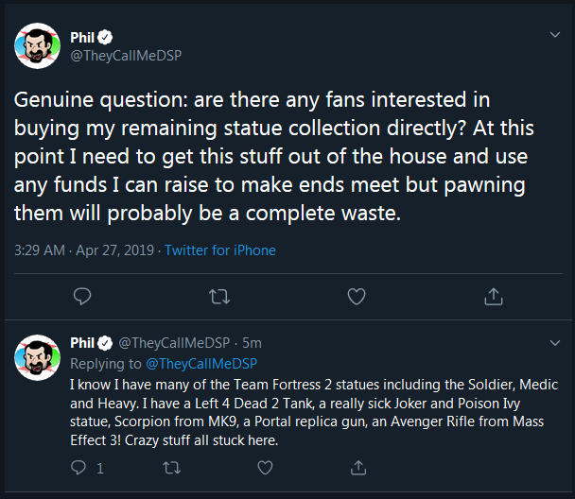Open comments on the Team Fortress 2 reply

pyautogui.click(x=78, y=468)
